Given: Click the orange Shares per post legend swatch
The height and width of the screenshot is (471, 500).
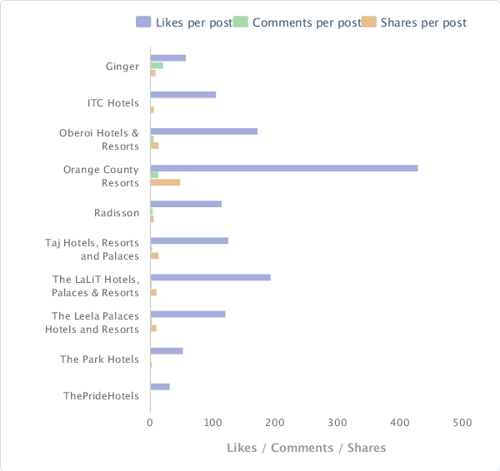Looking at the screenshot, I should (369, 22).
